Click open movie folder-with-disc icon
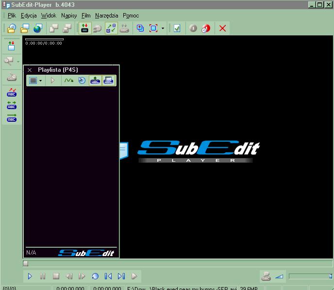This screenshot has height=290, width=334. click(x=12, y=28)
